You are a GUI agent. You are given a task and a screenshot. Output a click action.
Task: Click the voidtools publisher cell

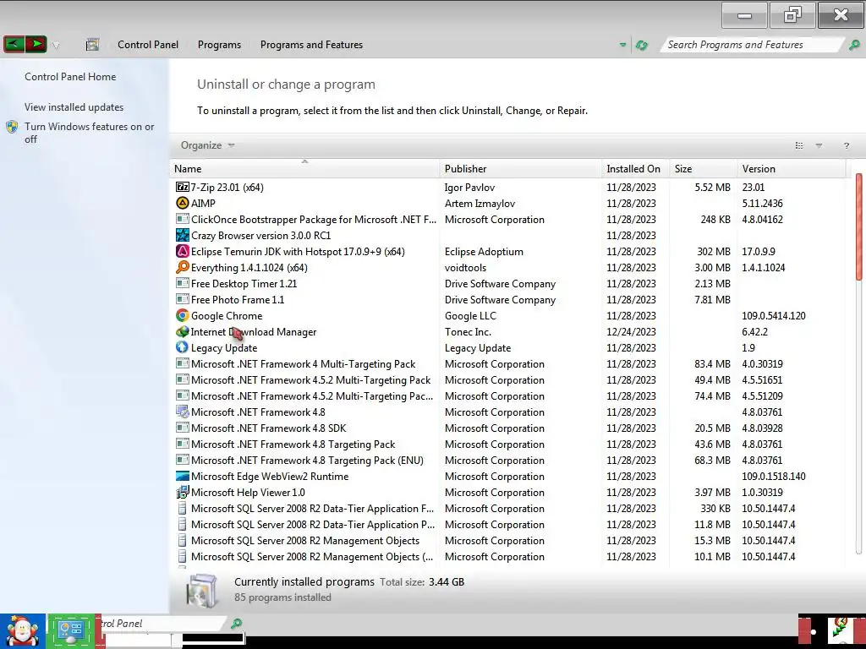click(466, 267)
